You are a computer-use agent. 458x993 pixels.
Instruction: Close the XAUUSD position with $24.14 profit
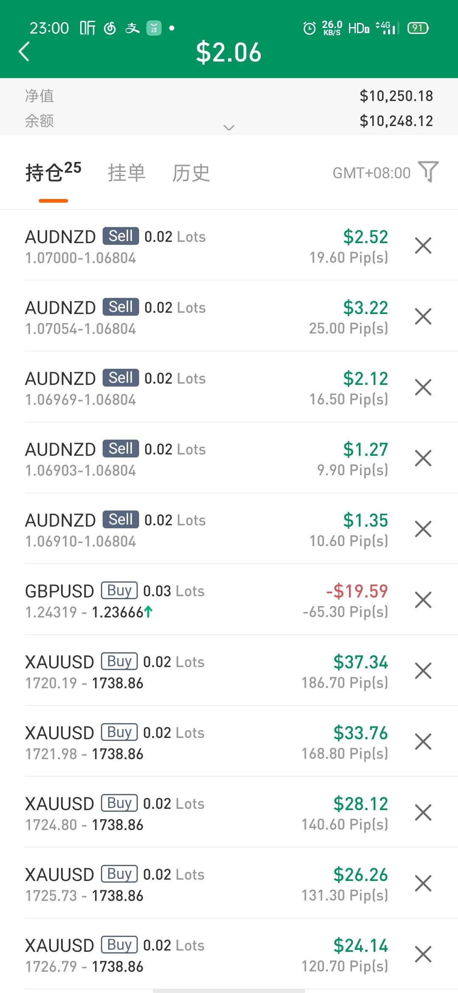(x=423, y=954)
